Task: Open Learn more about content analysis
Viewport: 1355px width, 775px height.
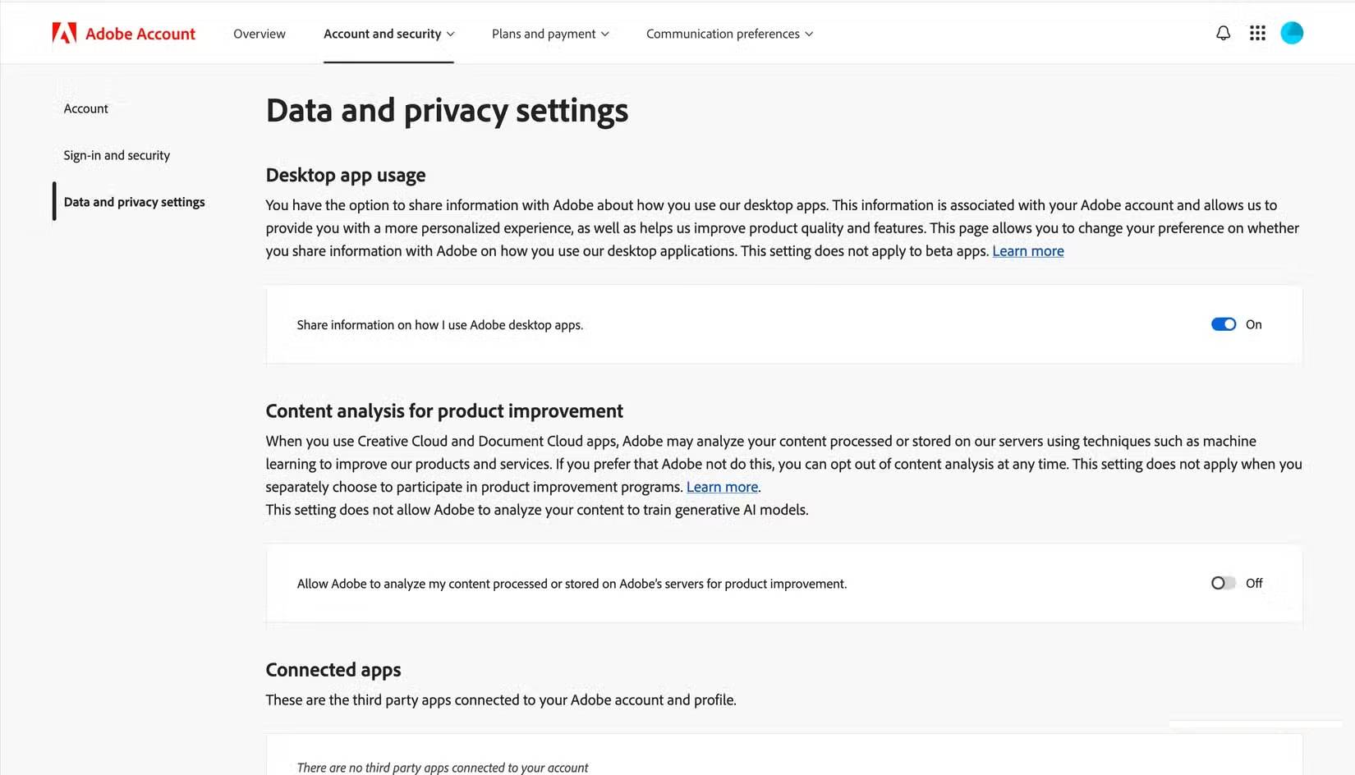Action: pos(721,486)
